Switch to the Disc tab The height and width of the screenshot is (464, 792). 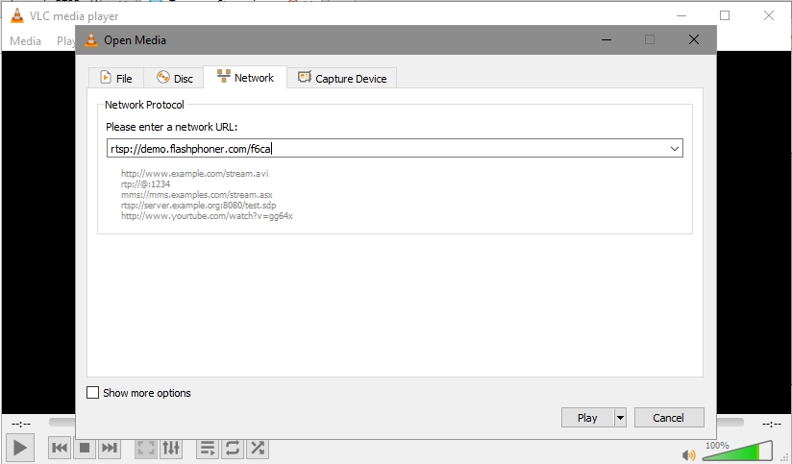coord(175,79)
